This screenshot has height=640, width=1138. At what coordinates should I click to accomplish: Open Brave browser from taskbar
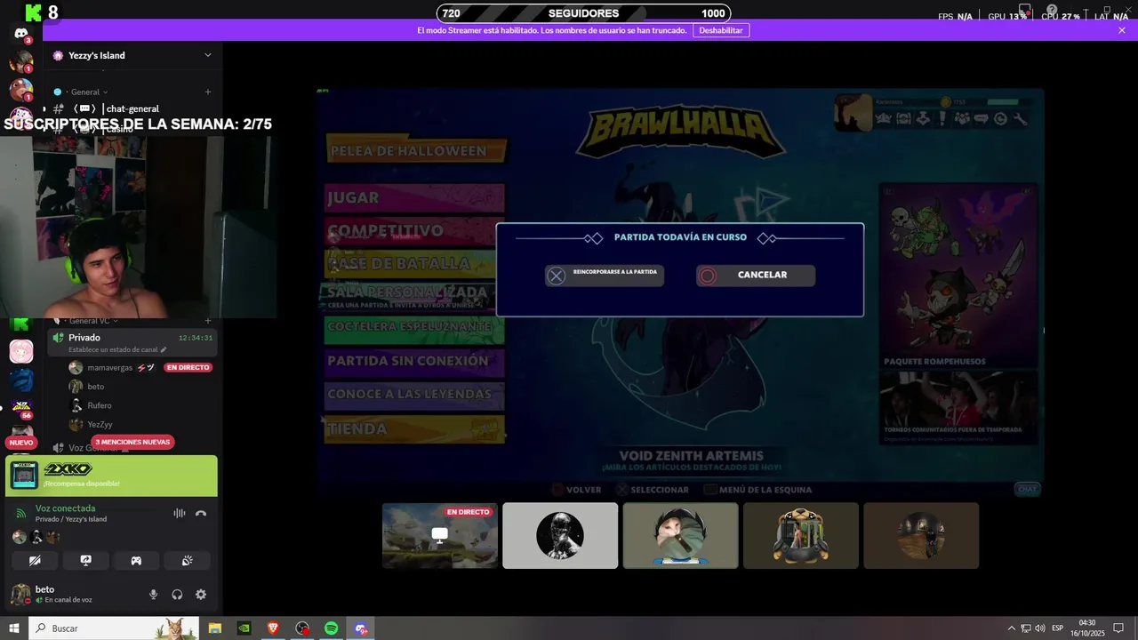pos(273,628)
